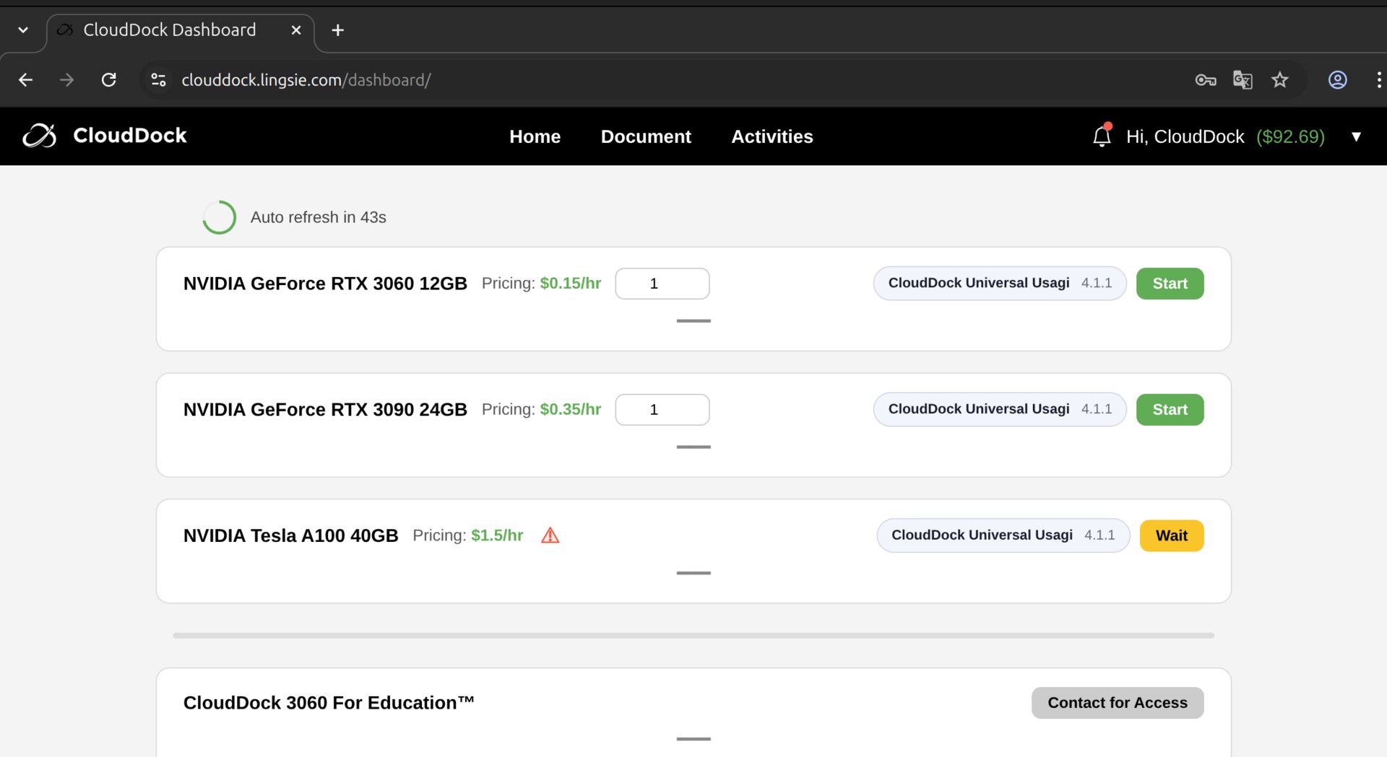Go to the Activities page

click(772, 136)
